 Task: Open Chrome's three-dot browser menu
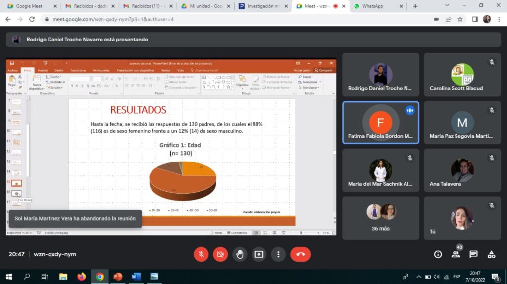click(x=499, y=19)
